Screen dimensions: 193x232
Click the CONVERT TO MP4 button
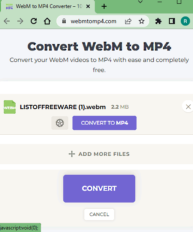point(105,123)
